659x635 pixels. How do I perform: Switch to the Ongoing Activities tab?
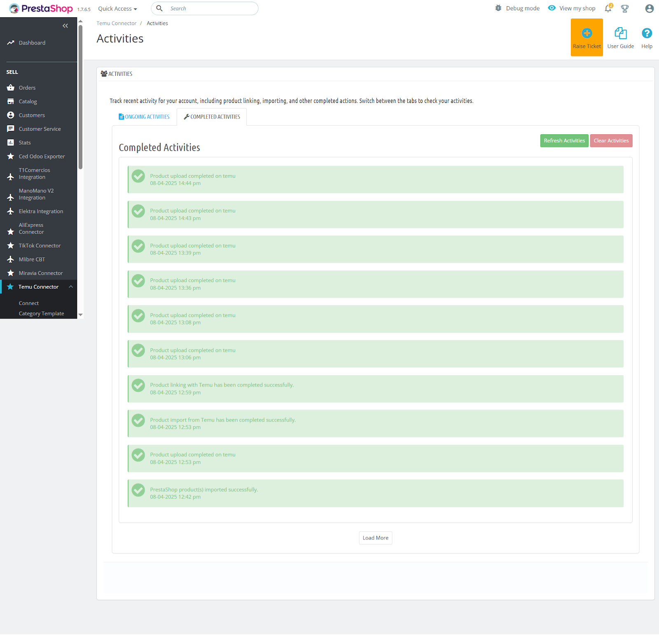click(144, 117)
